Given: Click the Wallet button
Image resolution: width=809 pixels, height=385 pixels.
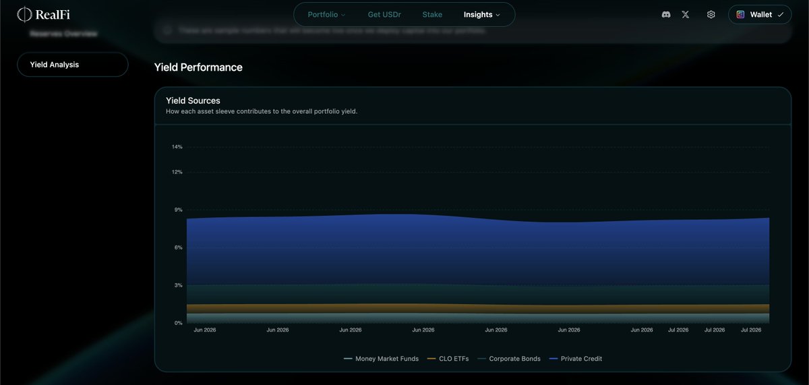Looking at the screenshot, I should pos(760,14).
